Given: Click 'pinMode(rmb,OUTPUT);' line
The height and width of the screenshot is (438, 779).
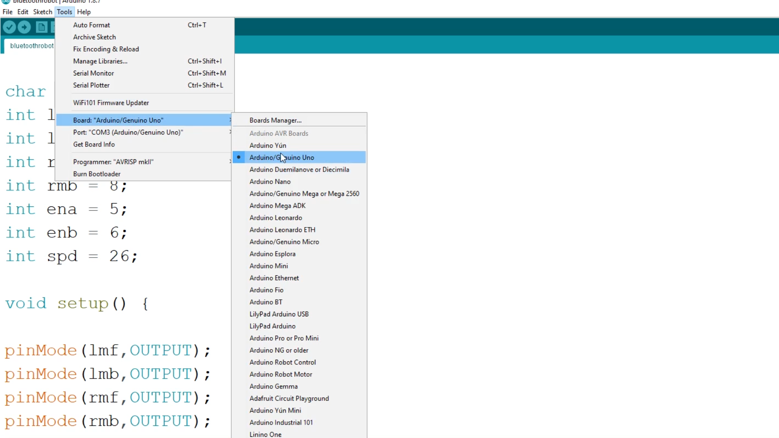Looking at the screenshot, I should (x=108, y=421).
